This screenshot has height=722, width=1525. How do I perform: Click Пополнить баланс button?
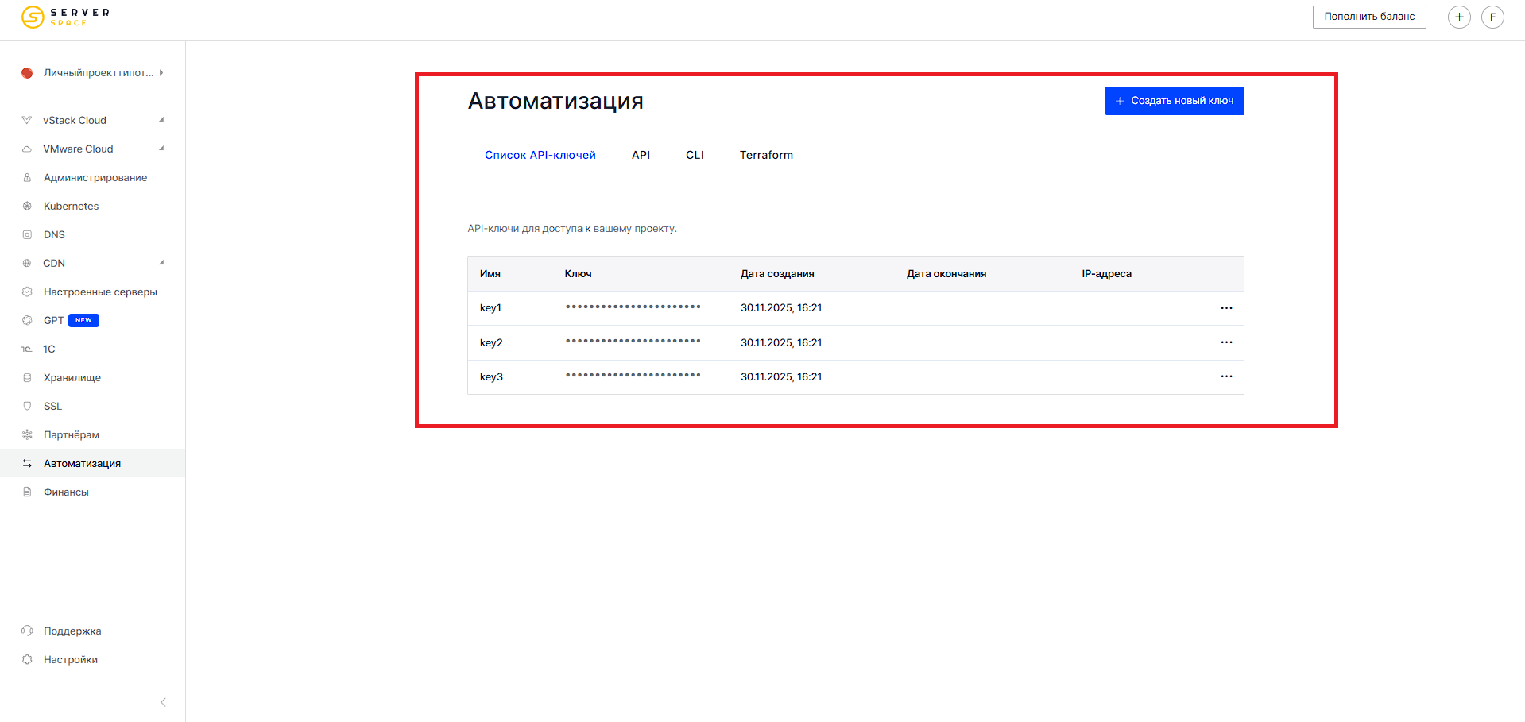click(1368, 17)
